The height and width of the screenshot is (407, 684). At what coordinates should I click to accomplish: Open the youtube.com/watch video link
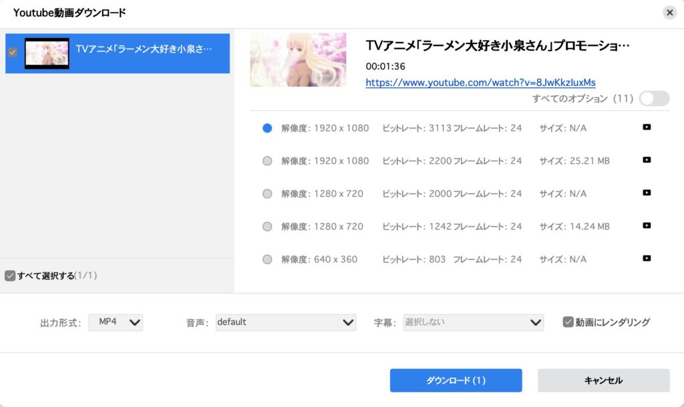[x=480, y=82]
